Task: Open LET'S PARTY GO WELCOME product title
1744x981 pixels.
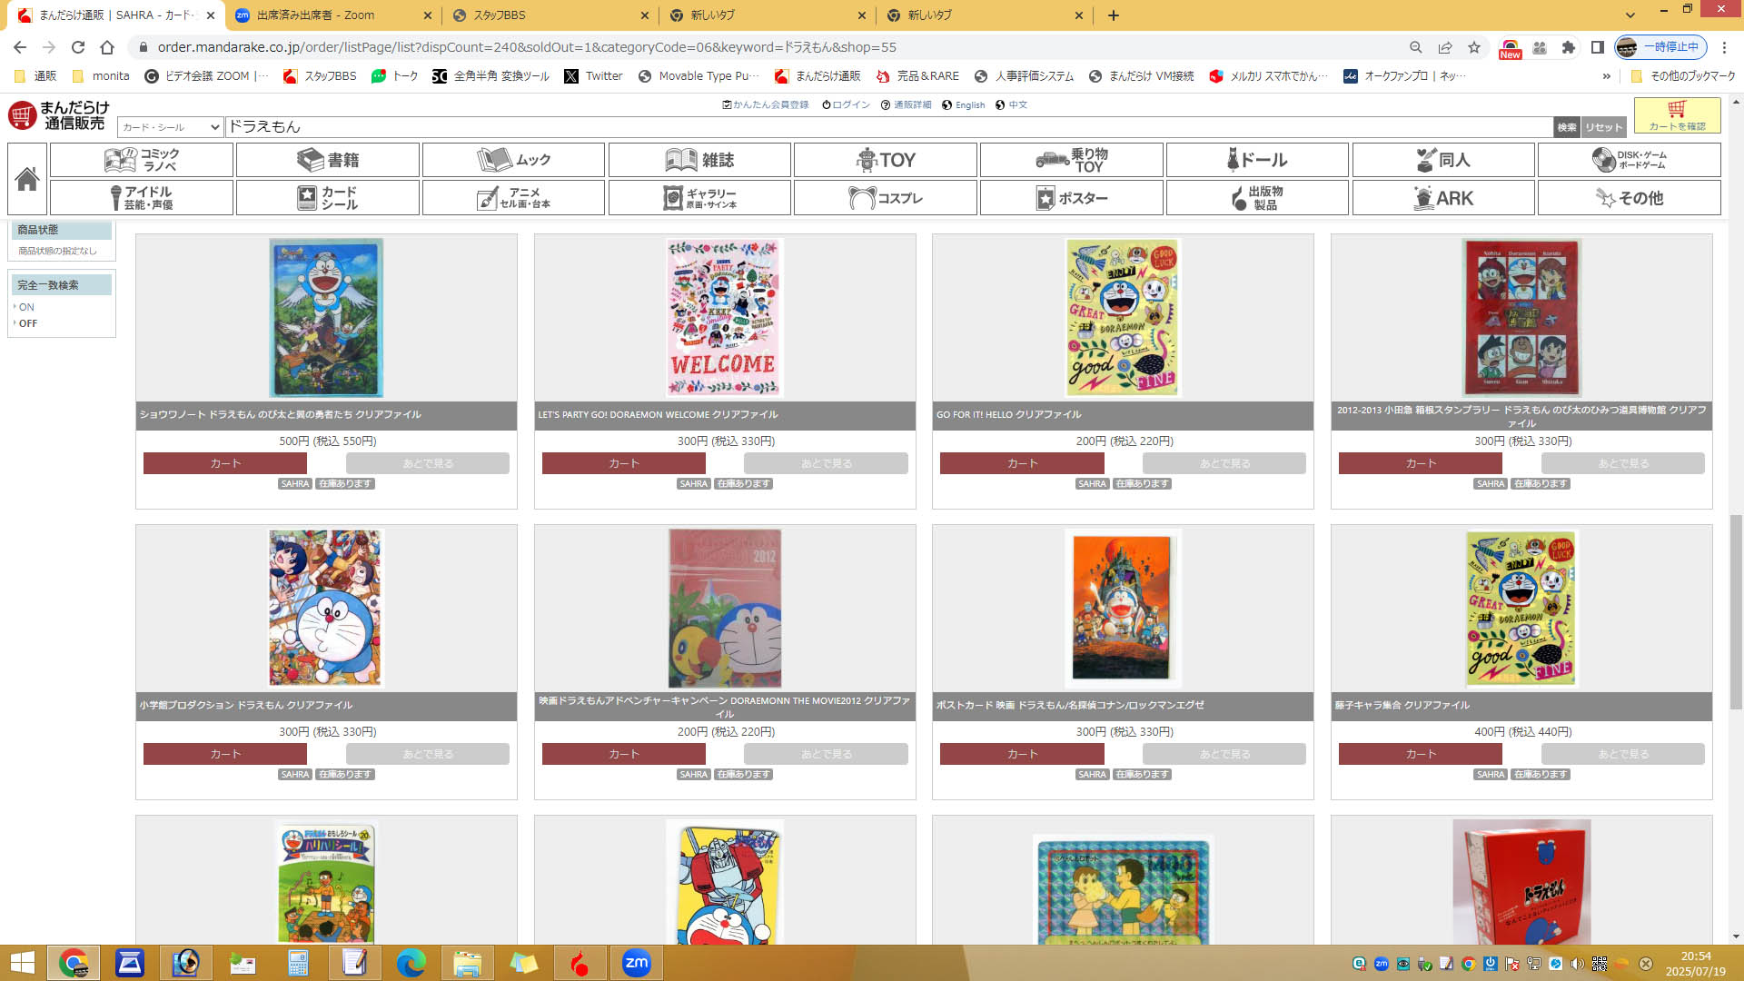Action: click(658, 414)
